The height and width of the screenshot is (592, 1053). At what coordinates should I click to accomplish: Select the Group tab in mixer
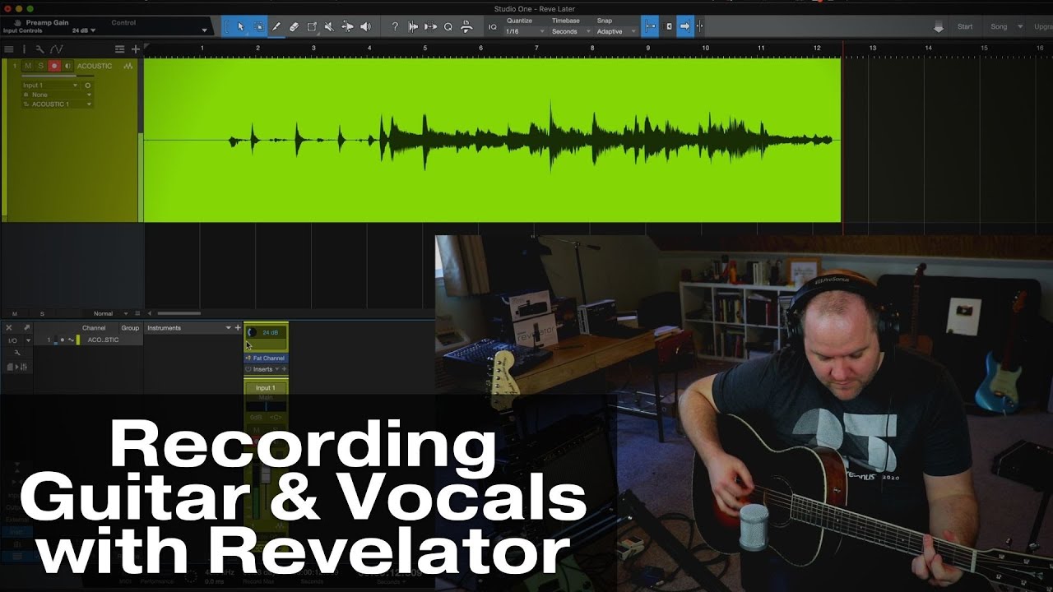(130, 328)
